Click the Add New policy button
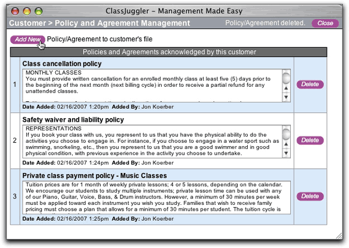The image size is (349, 248). coord(27,40)
